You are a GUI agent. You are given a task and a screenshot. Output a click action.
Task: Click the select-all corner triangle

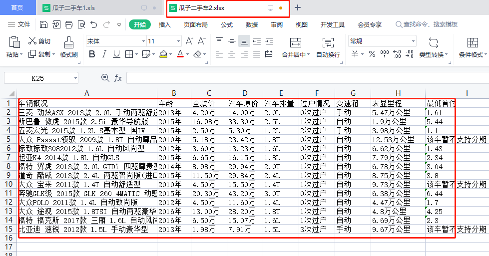tap(11, 93)
